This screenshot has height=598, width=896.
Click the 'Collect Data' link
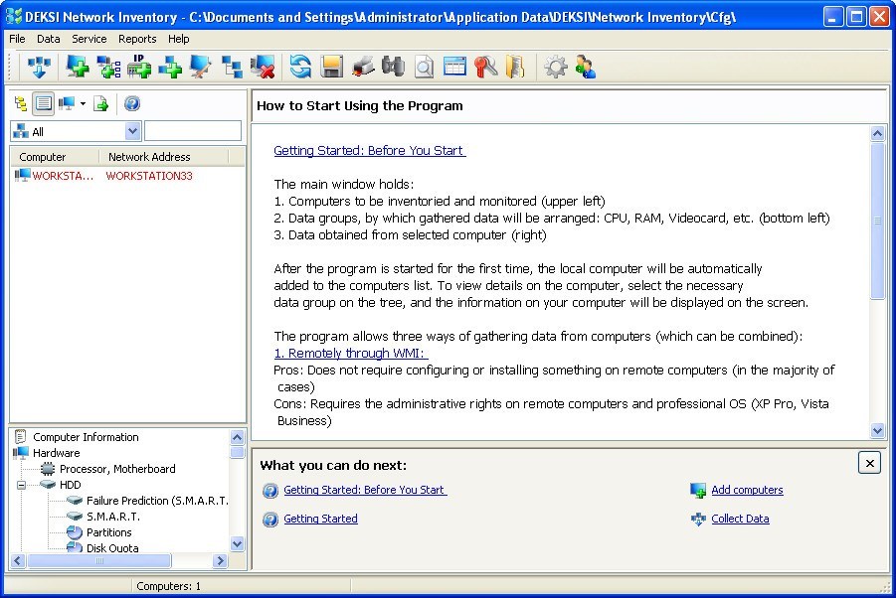pos(740,519)
